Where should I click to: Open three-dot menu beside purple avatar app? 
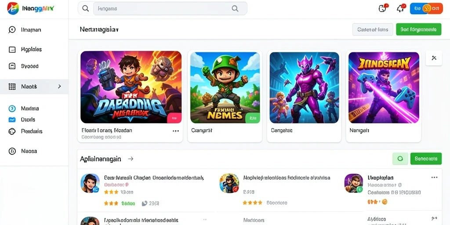click(435, 178)
